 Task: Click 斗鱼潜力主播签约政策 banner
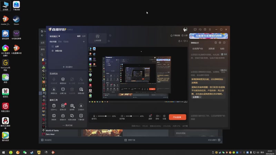tap(208, 36)
